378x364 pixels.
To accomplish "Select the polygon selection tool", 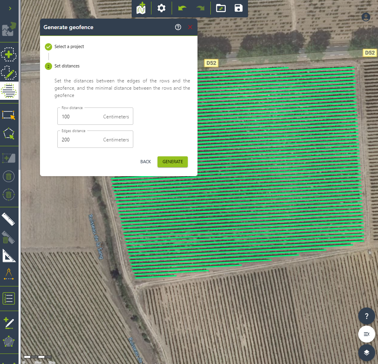I will (9, 134).
